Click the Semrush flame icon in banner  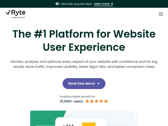coord(57,4)
